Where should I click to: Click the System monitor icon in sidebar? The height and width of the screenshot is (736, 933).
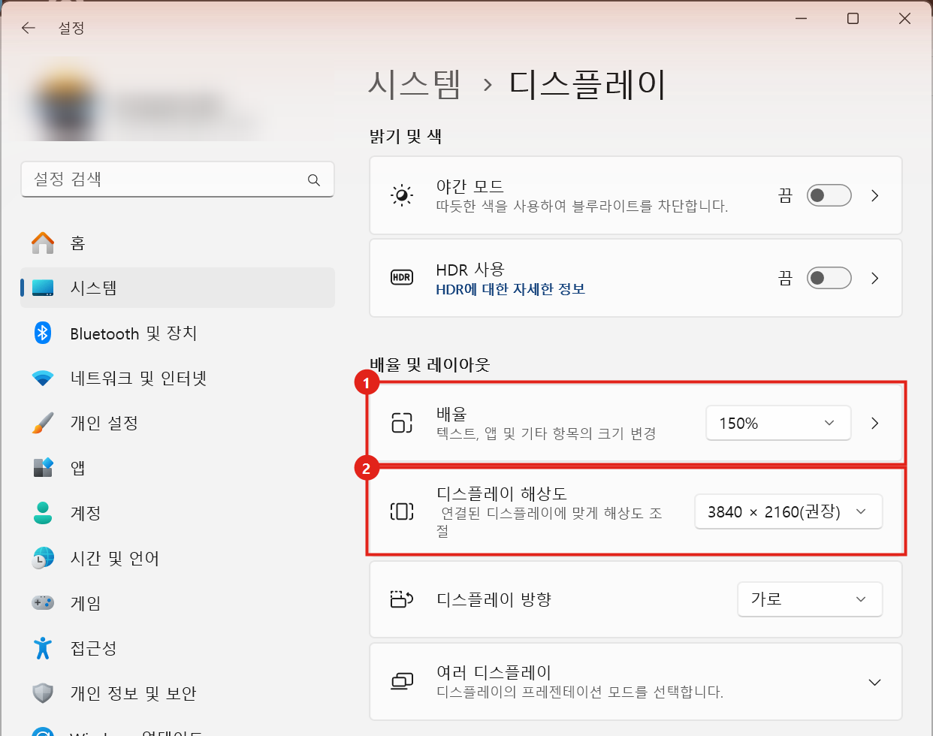point(43,288)
